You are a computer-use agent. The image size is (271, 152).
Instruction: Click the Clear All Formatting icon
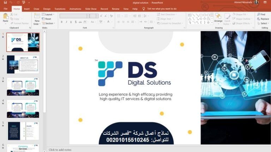111,16
